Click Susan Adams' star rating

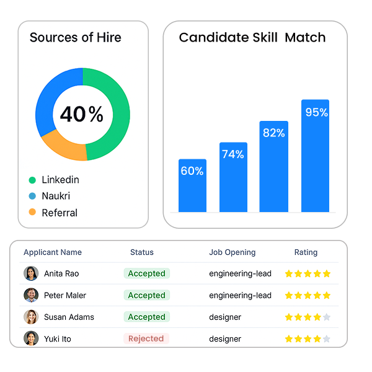click(x=308, y=317)
